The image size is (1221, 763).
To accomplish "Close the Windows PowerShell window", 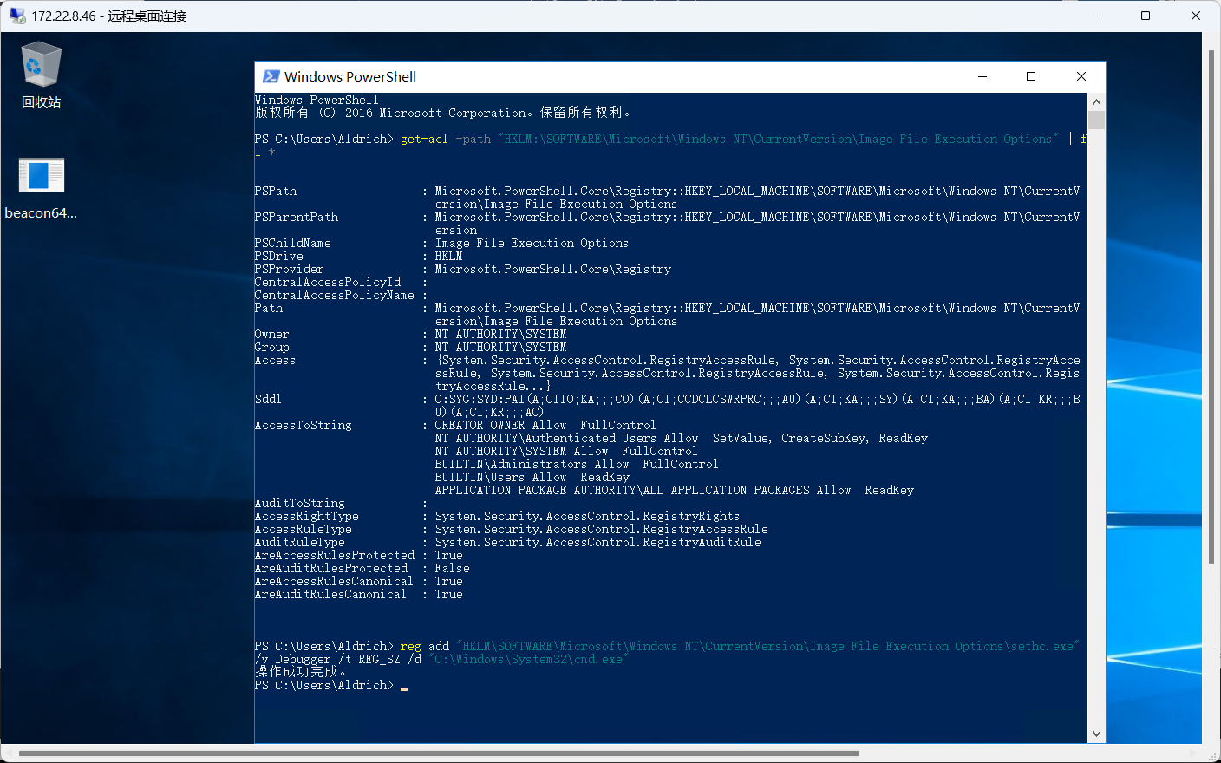I will 1081,76.
